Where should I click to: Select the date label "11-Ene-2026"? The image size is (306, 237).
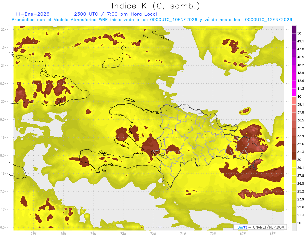click(x=32, y=14)
